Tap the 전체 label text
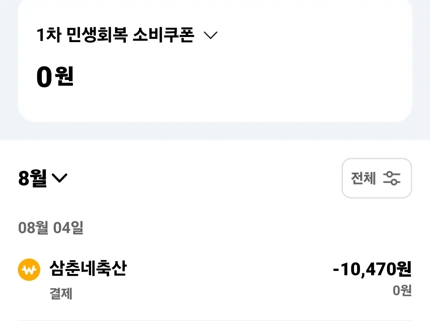This screenshot has width=430, height=321. pos(363,178)
